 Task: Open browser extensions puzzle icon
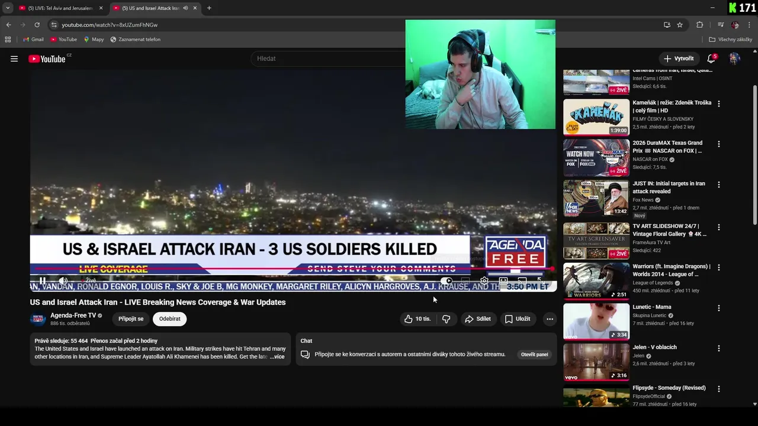pos(699,25)
